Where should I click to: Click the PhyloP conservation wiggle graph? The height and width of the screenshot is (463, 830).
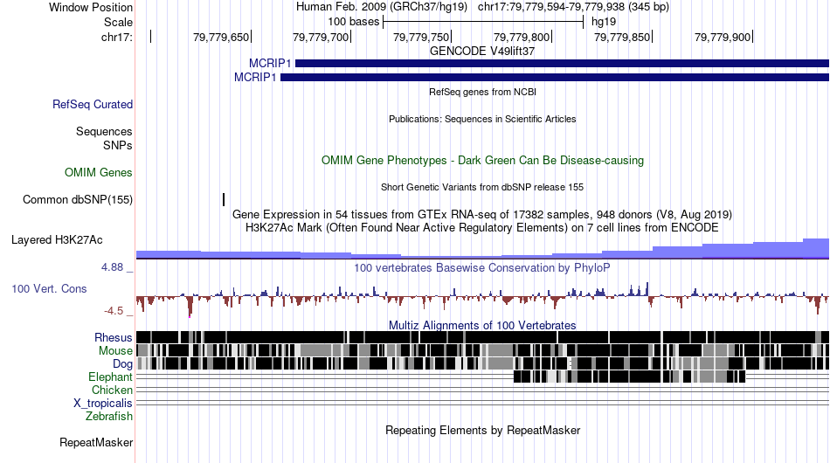482,299
